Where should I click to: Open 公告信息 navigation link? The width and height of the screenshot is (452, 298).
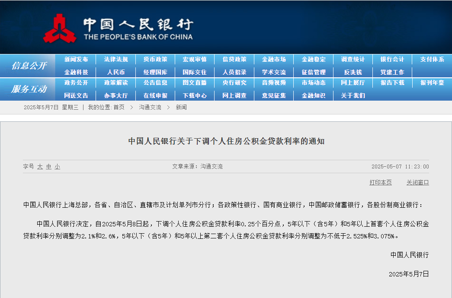pos(155,82)
